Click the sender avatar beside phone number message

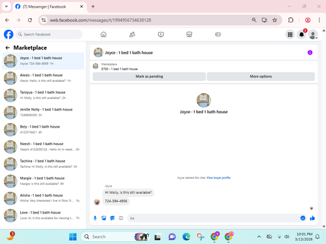click(x=97, y=202)
